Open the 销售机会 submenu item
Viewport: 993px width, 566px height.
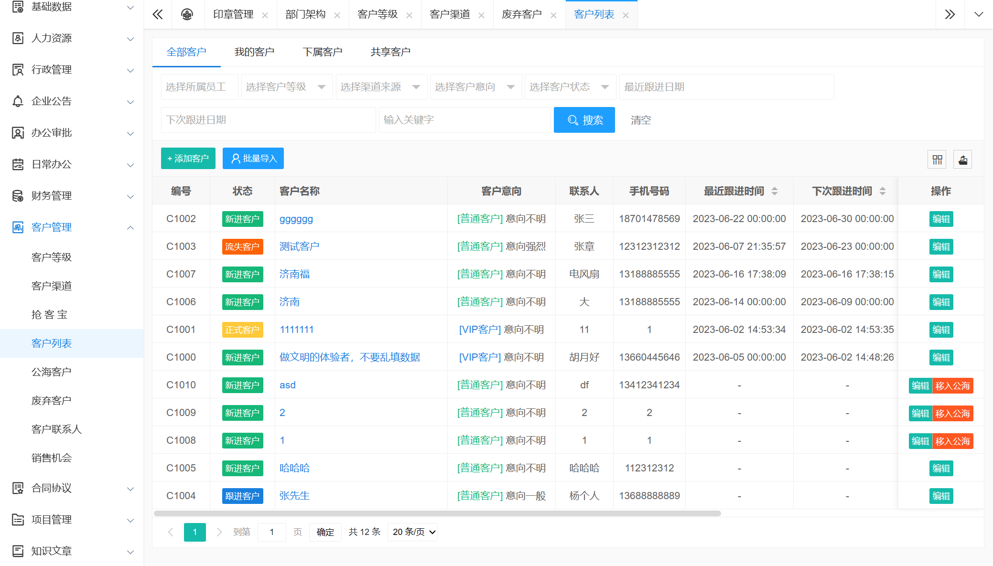pos(52,458)
